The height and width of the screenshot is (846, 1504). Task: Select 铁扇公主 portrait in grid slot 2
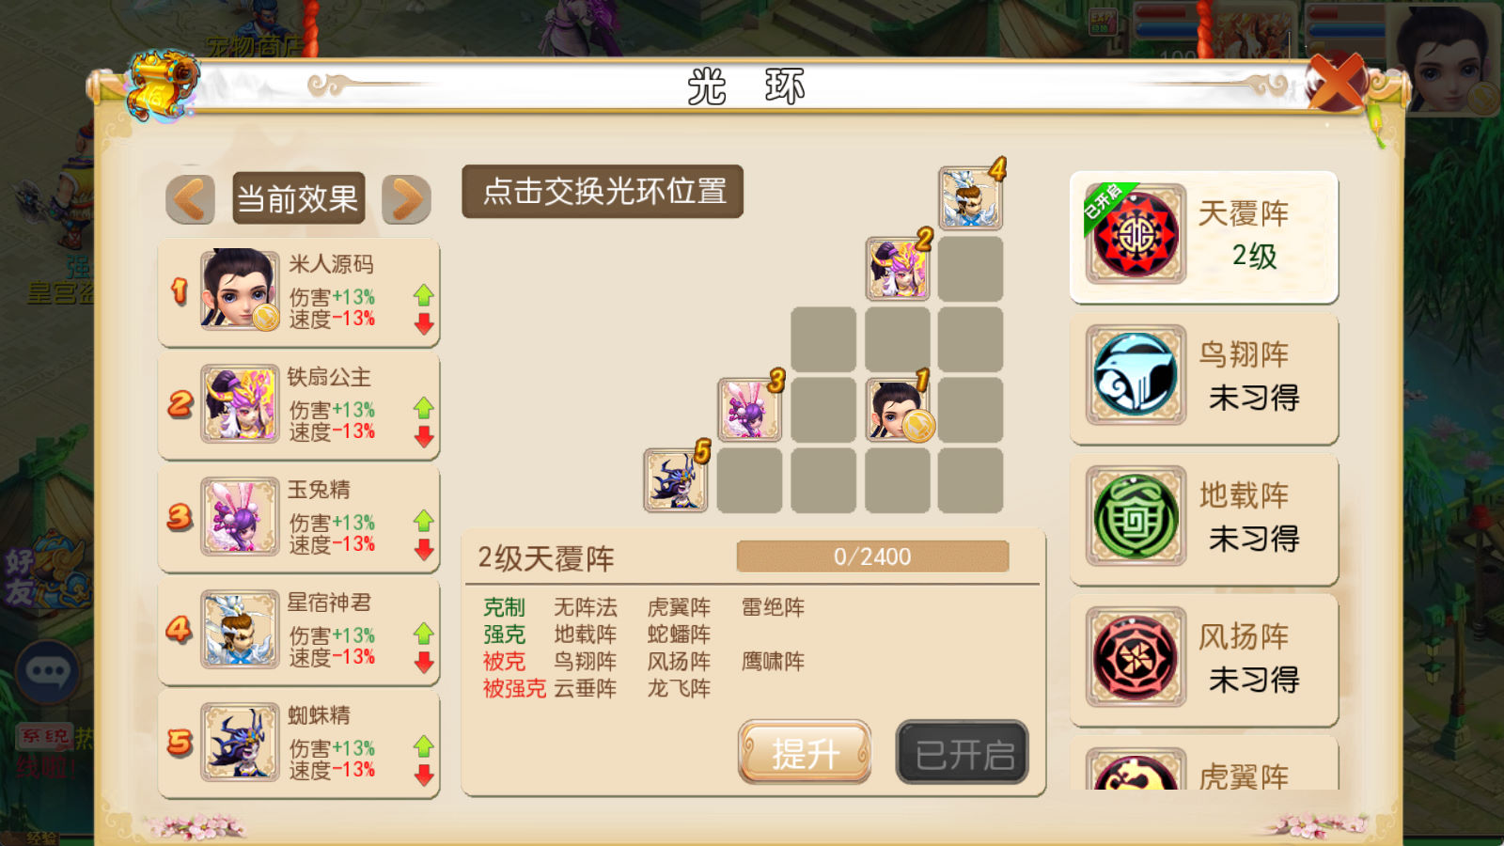898,269
